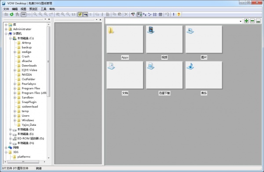264x172 pixels.
Task: Expand the Pearlabyss folder node
Action: point(15,84)
